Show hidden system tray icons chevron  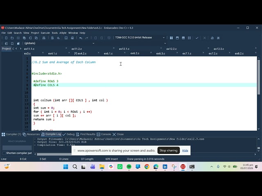click(x=212, y=167)
